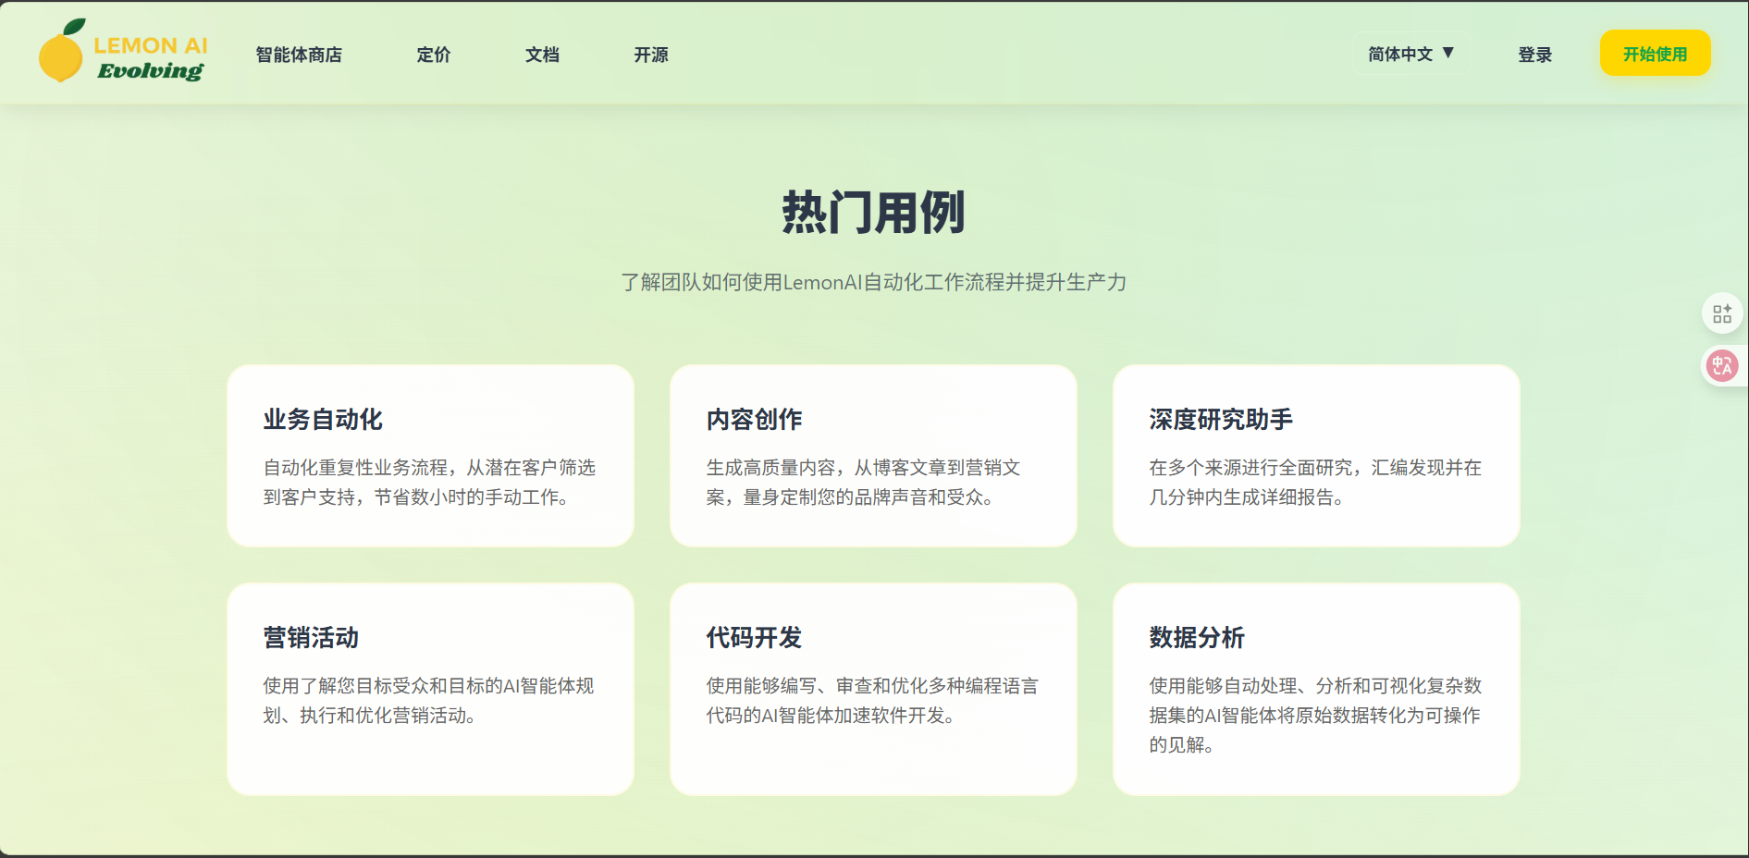Open the 营销活动 card
The image size is (1749, 858).
430,689
